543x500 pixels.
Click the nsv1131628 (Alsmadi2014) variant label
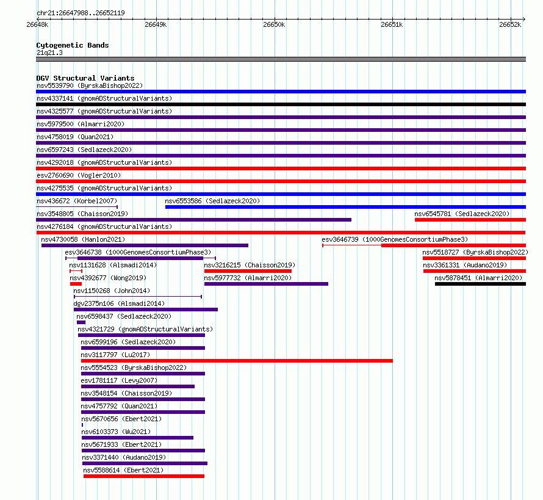pos(113,265)
